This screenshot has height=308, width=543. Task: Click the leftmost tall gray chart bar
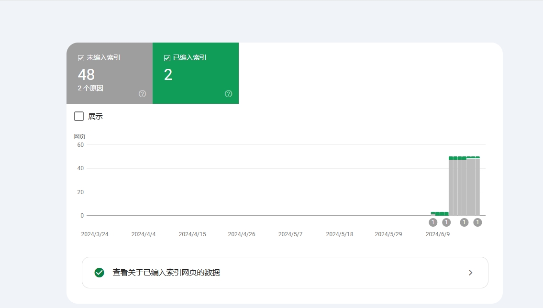(451, 187)
